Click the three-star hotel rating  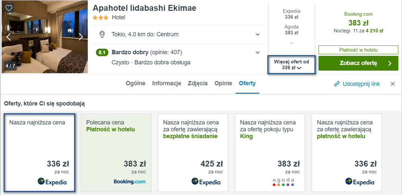[101, 18]
